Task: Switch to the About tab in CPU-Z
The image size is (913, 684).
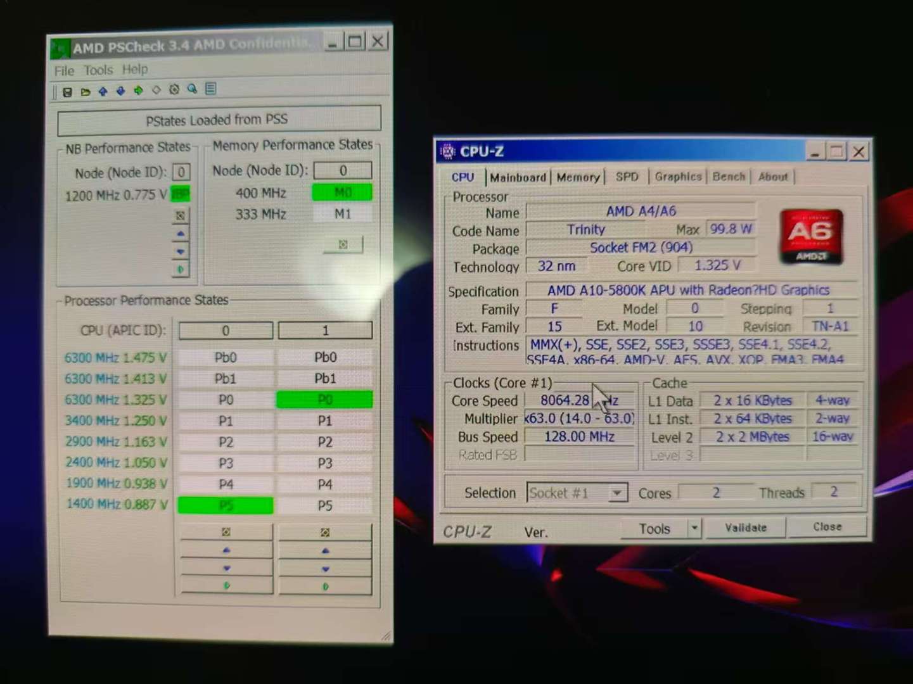Action: coord(773,177)
